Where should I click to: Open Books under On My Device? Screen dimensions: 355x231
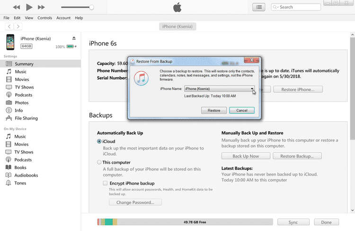point(20,168)
